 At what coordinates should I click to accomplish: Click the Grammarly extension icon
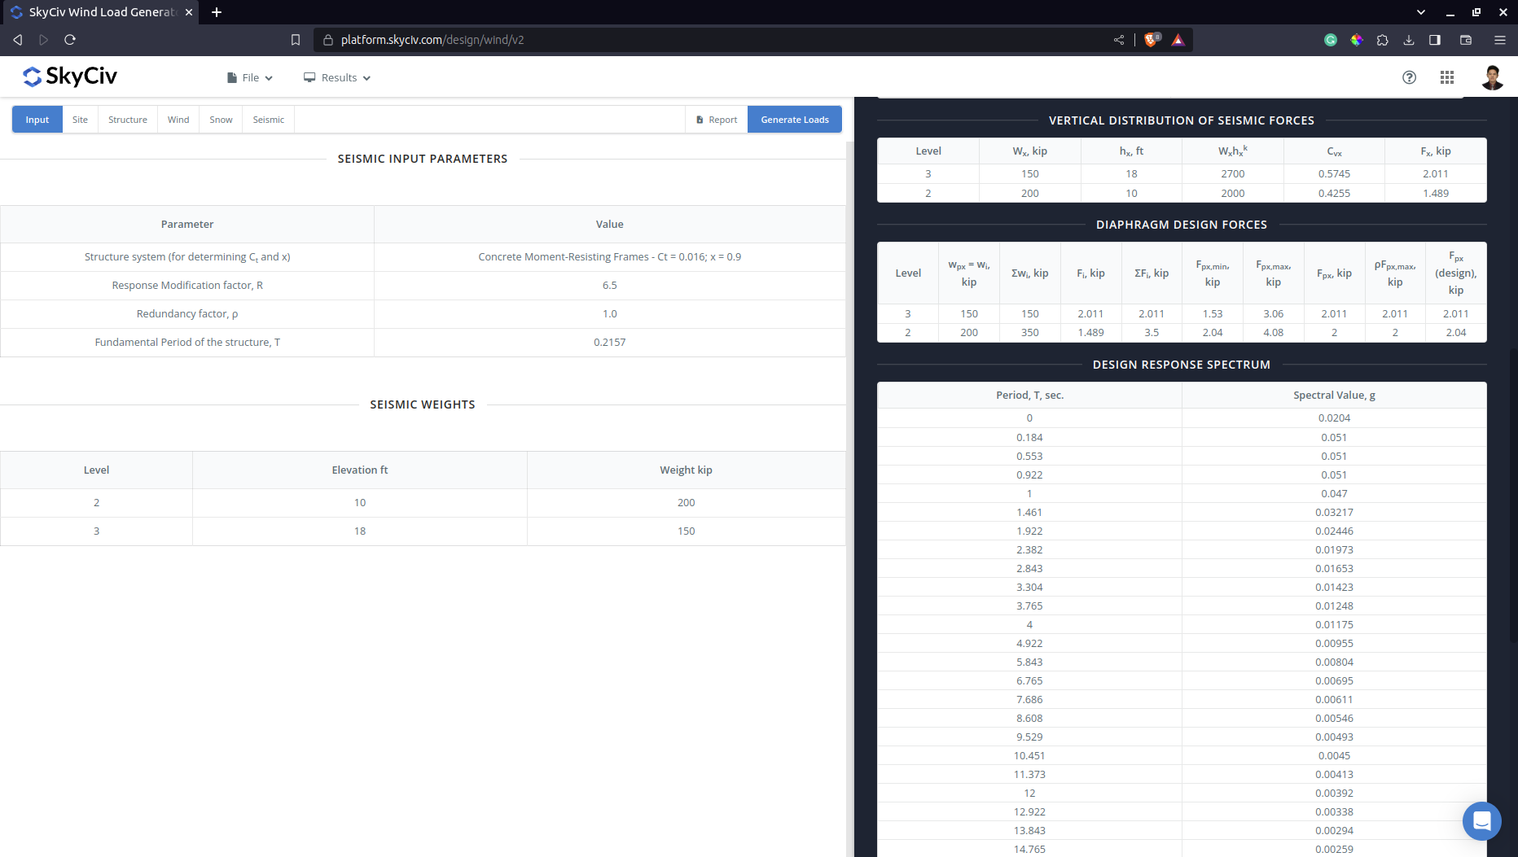(1330, 39)
